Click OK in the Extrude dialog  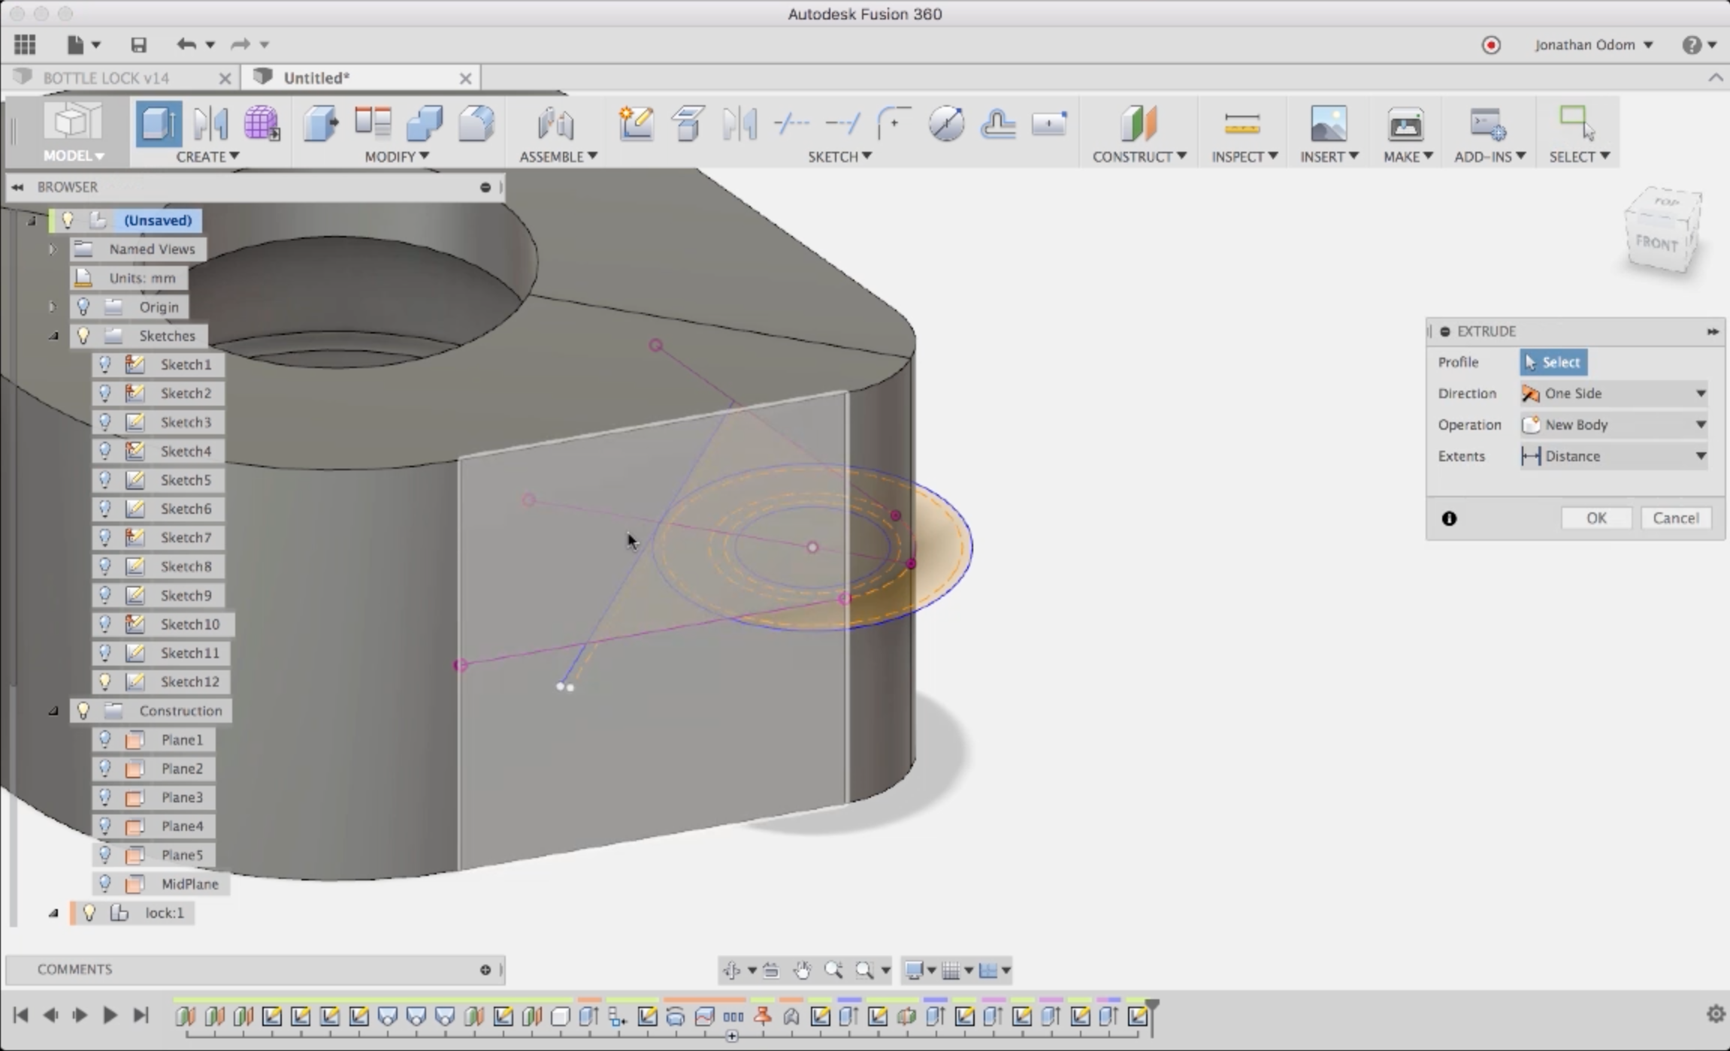(x=1595, y=518)
